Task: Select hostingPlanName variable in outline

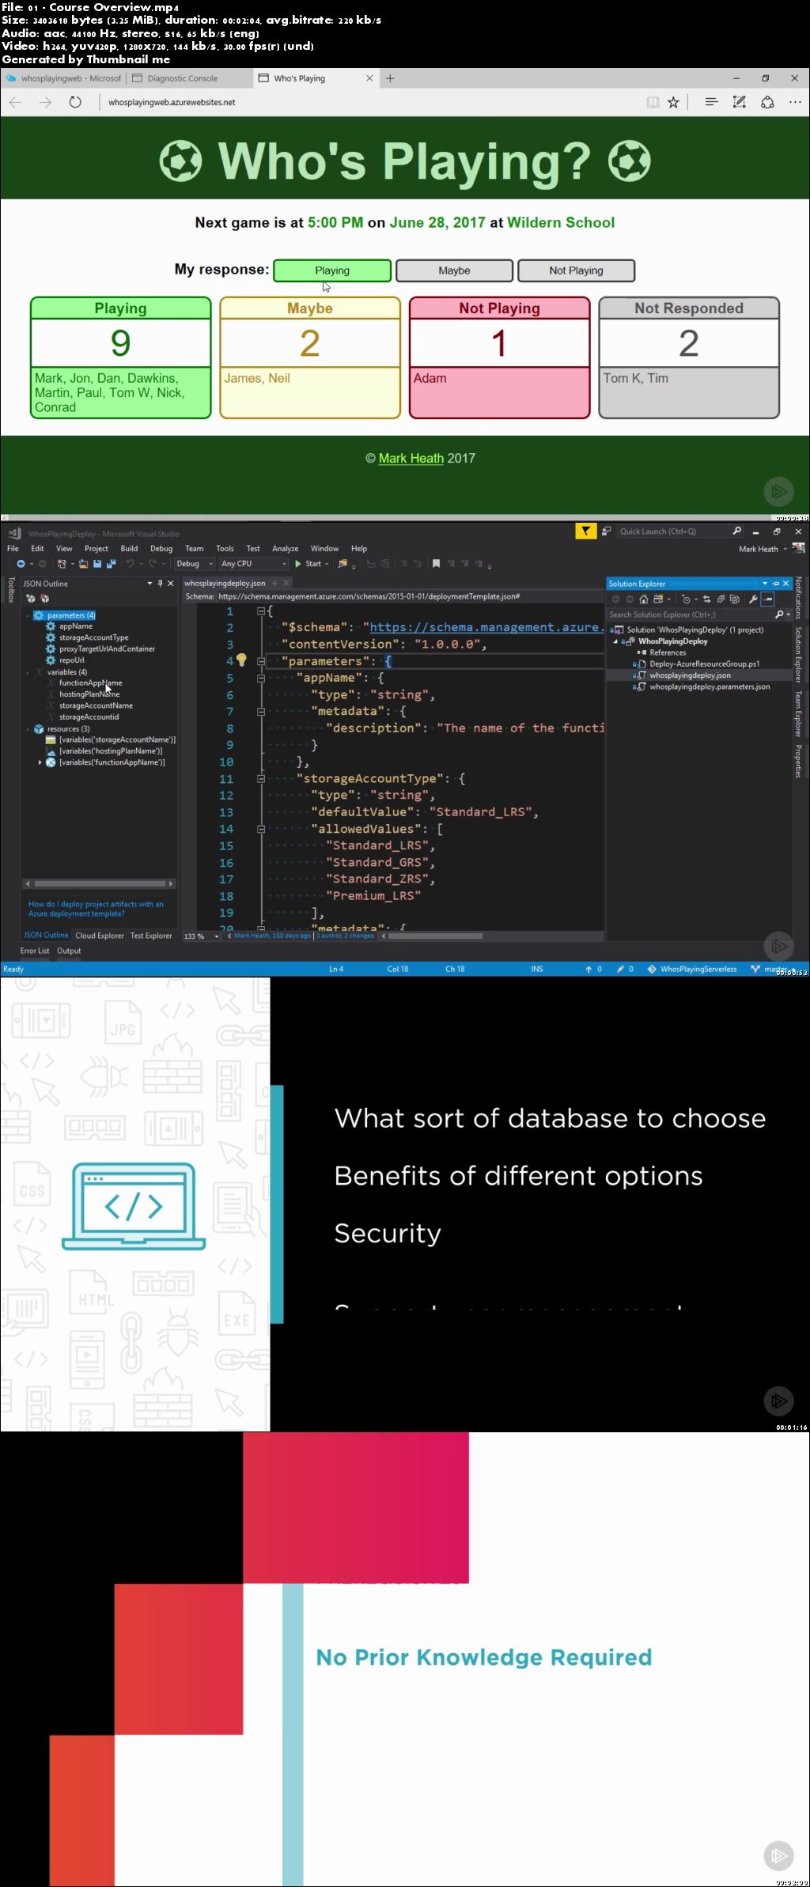Action: pos(89,694)
